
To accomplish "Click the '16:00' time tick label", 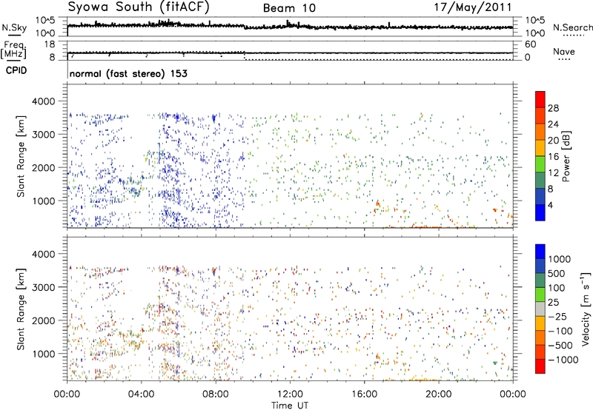I will tap(364, 394).
